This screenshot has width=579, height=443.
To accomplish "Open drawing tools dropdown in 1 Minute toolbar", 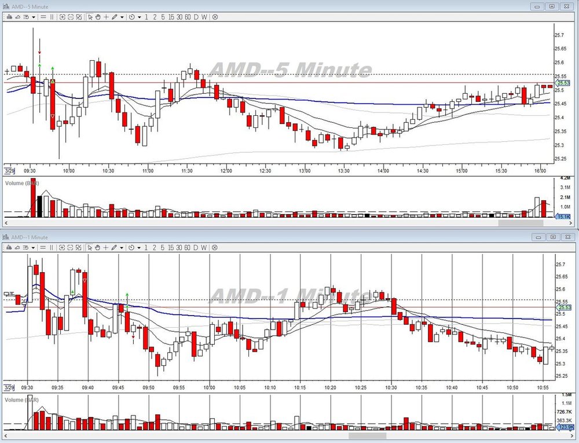I will tap(122, 247).
